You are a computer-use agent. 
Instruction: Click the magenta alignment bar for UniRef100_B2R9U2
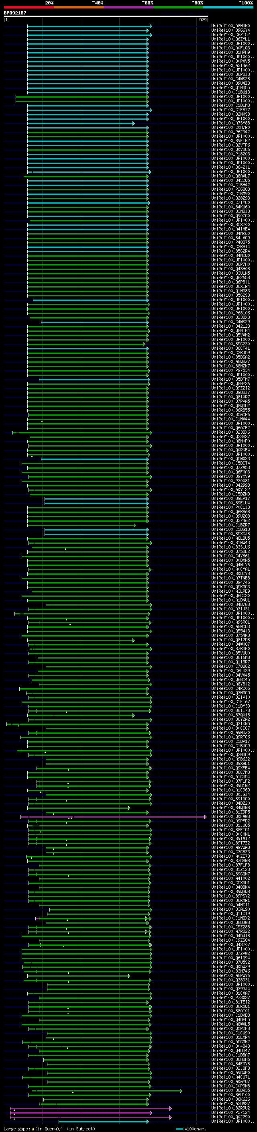90,1108
